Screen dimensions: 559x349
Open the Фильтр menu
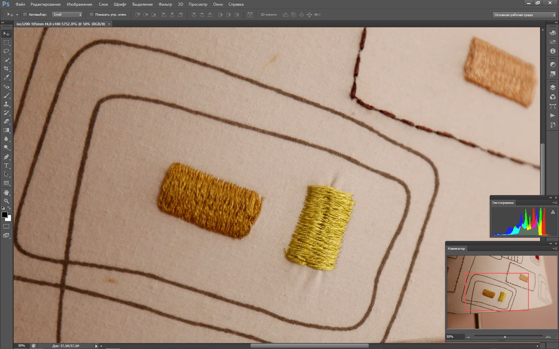tap(165, 4)
